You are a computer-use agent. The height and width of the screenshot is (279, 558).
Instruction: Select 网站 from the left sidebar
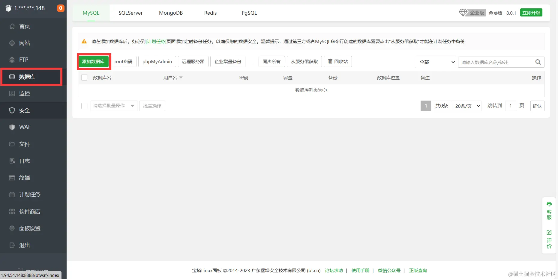pos(24,43)
